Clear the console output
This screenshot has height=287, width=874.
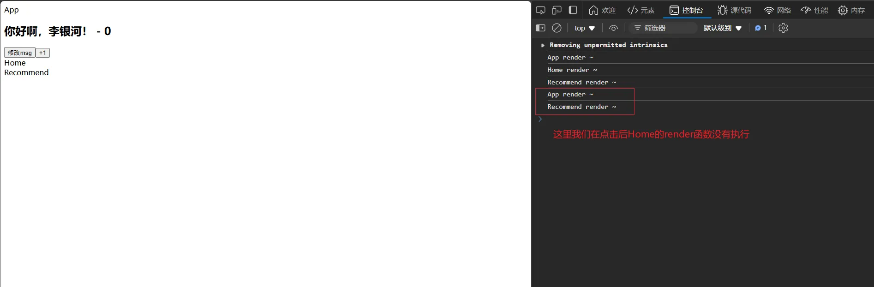[557, 28]
